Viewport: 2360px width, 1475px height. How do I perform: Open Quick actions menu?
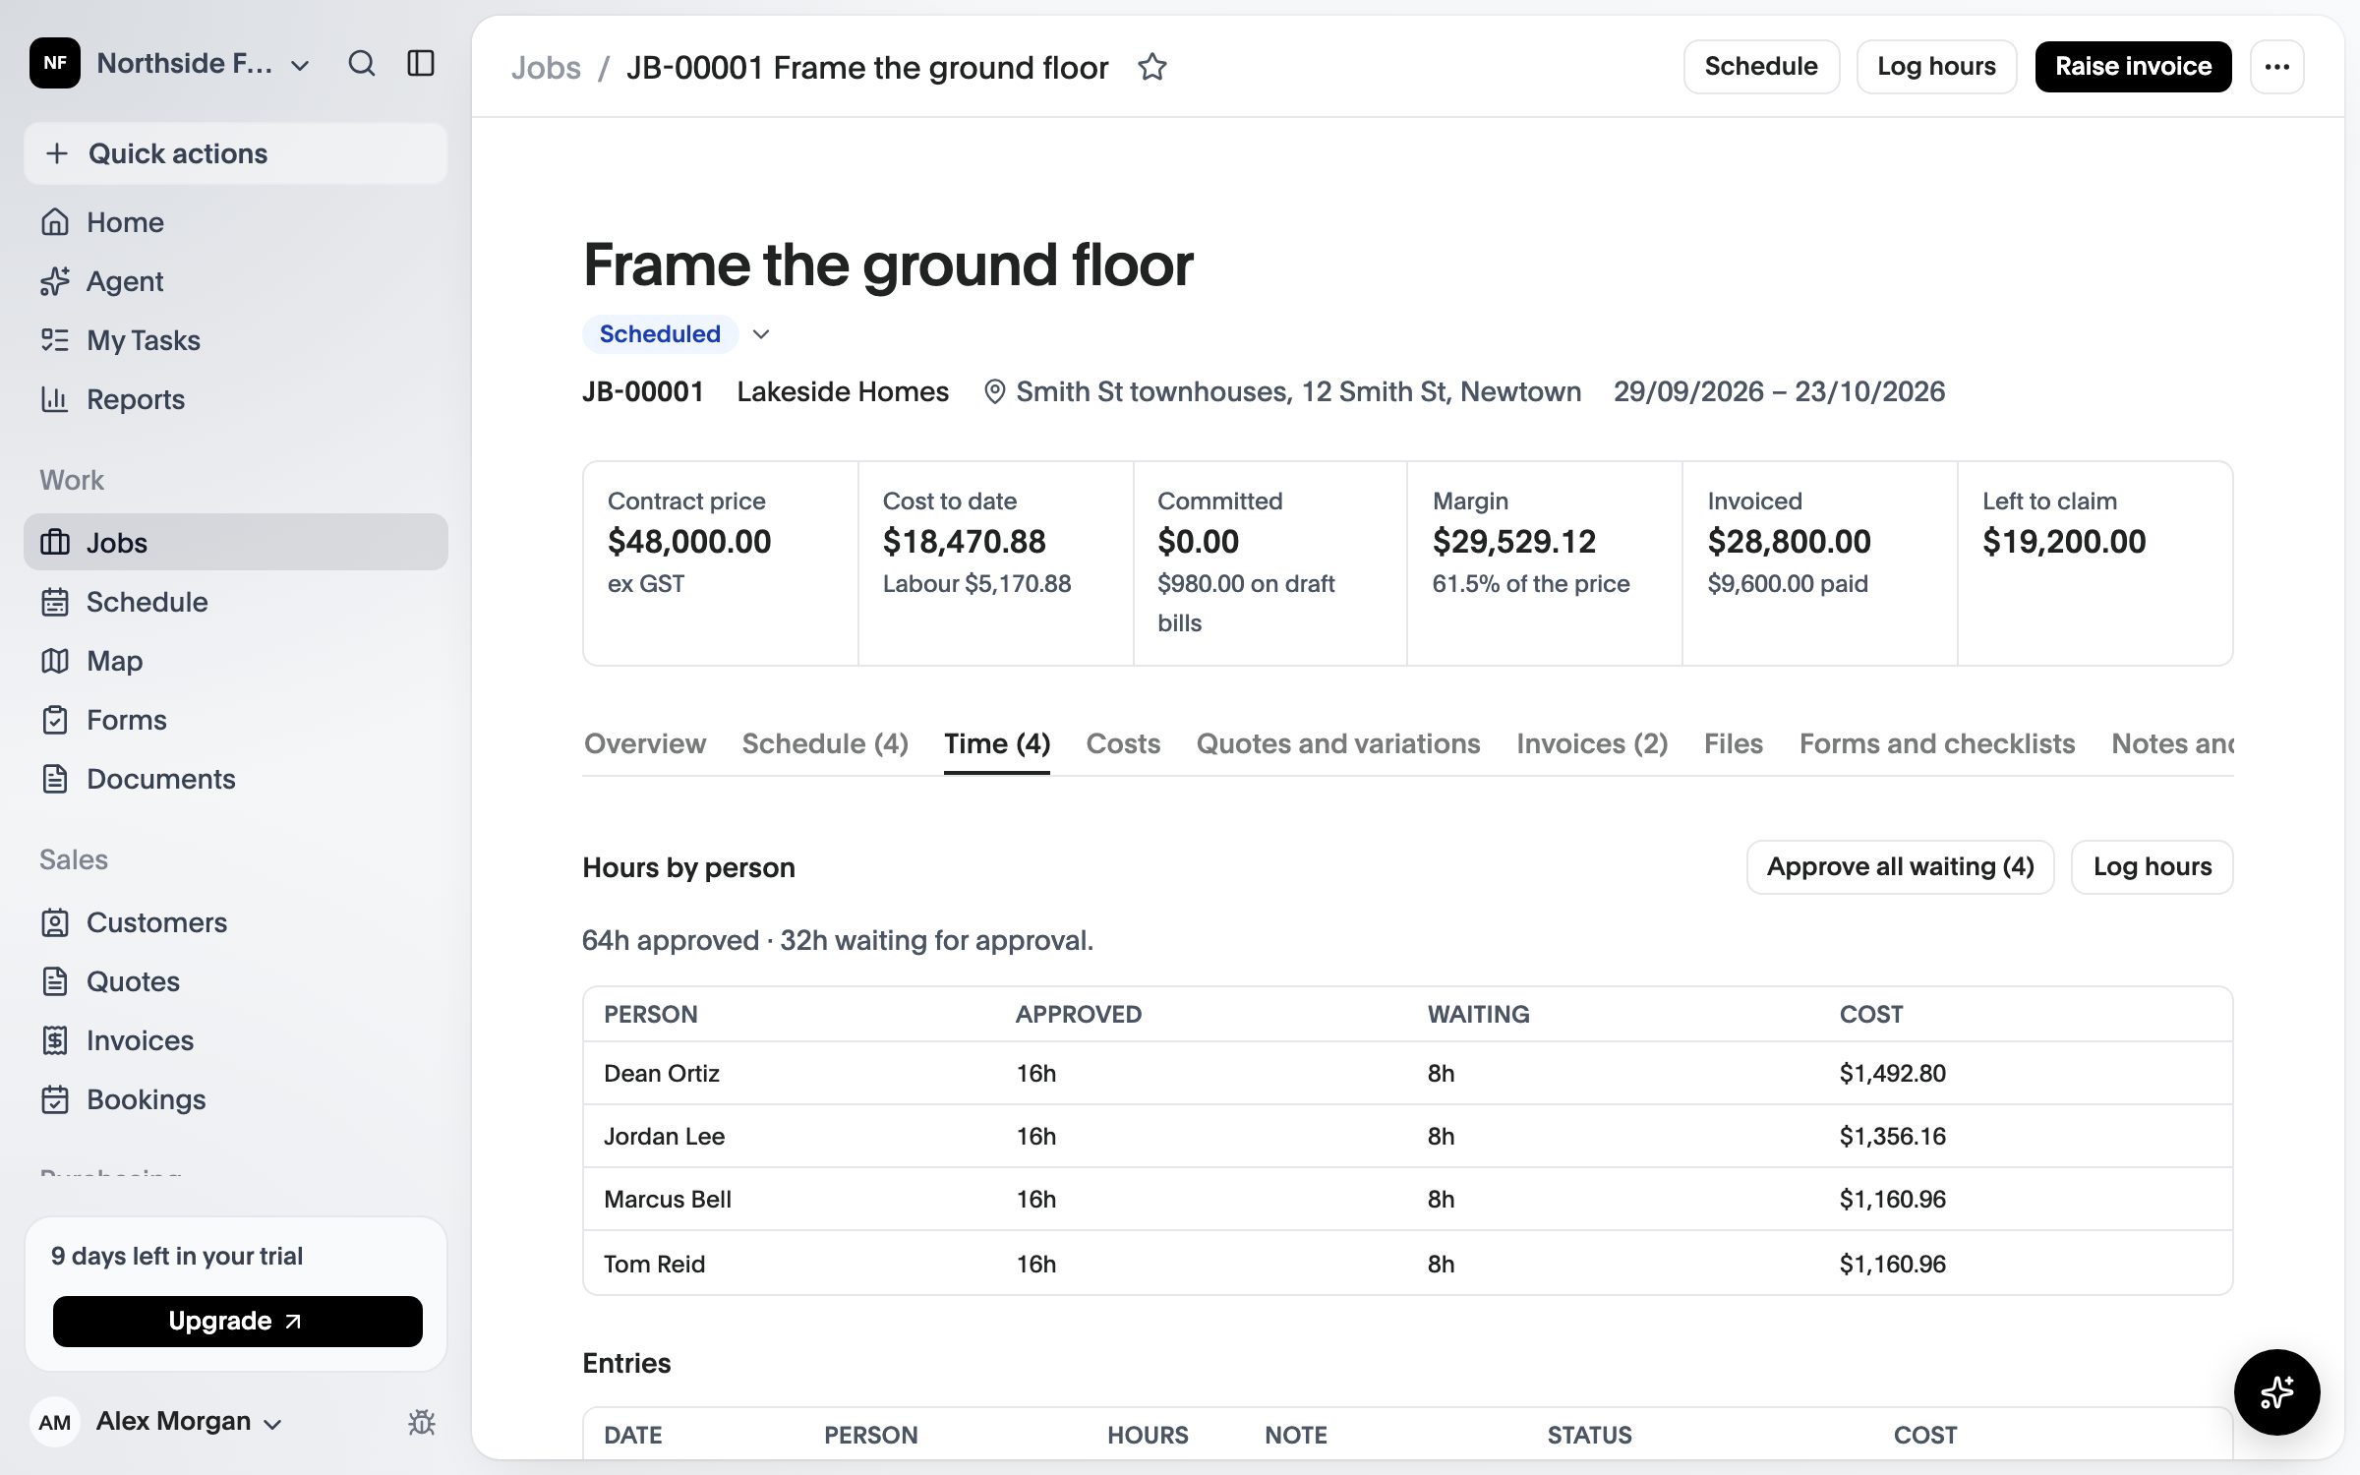pos(235,153)
